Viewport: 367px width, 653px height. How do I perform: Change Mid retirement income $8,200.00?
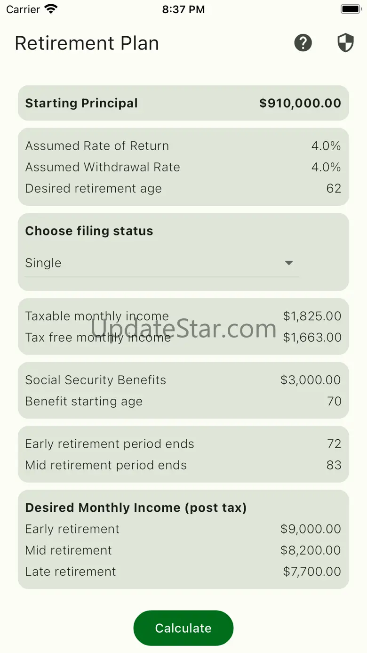311,550
